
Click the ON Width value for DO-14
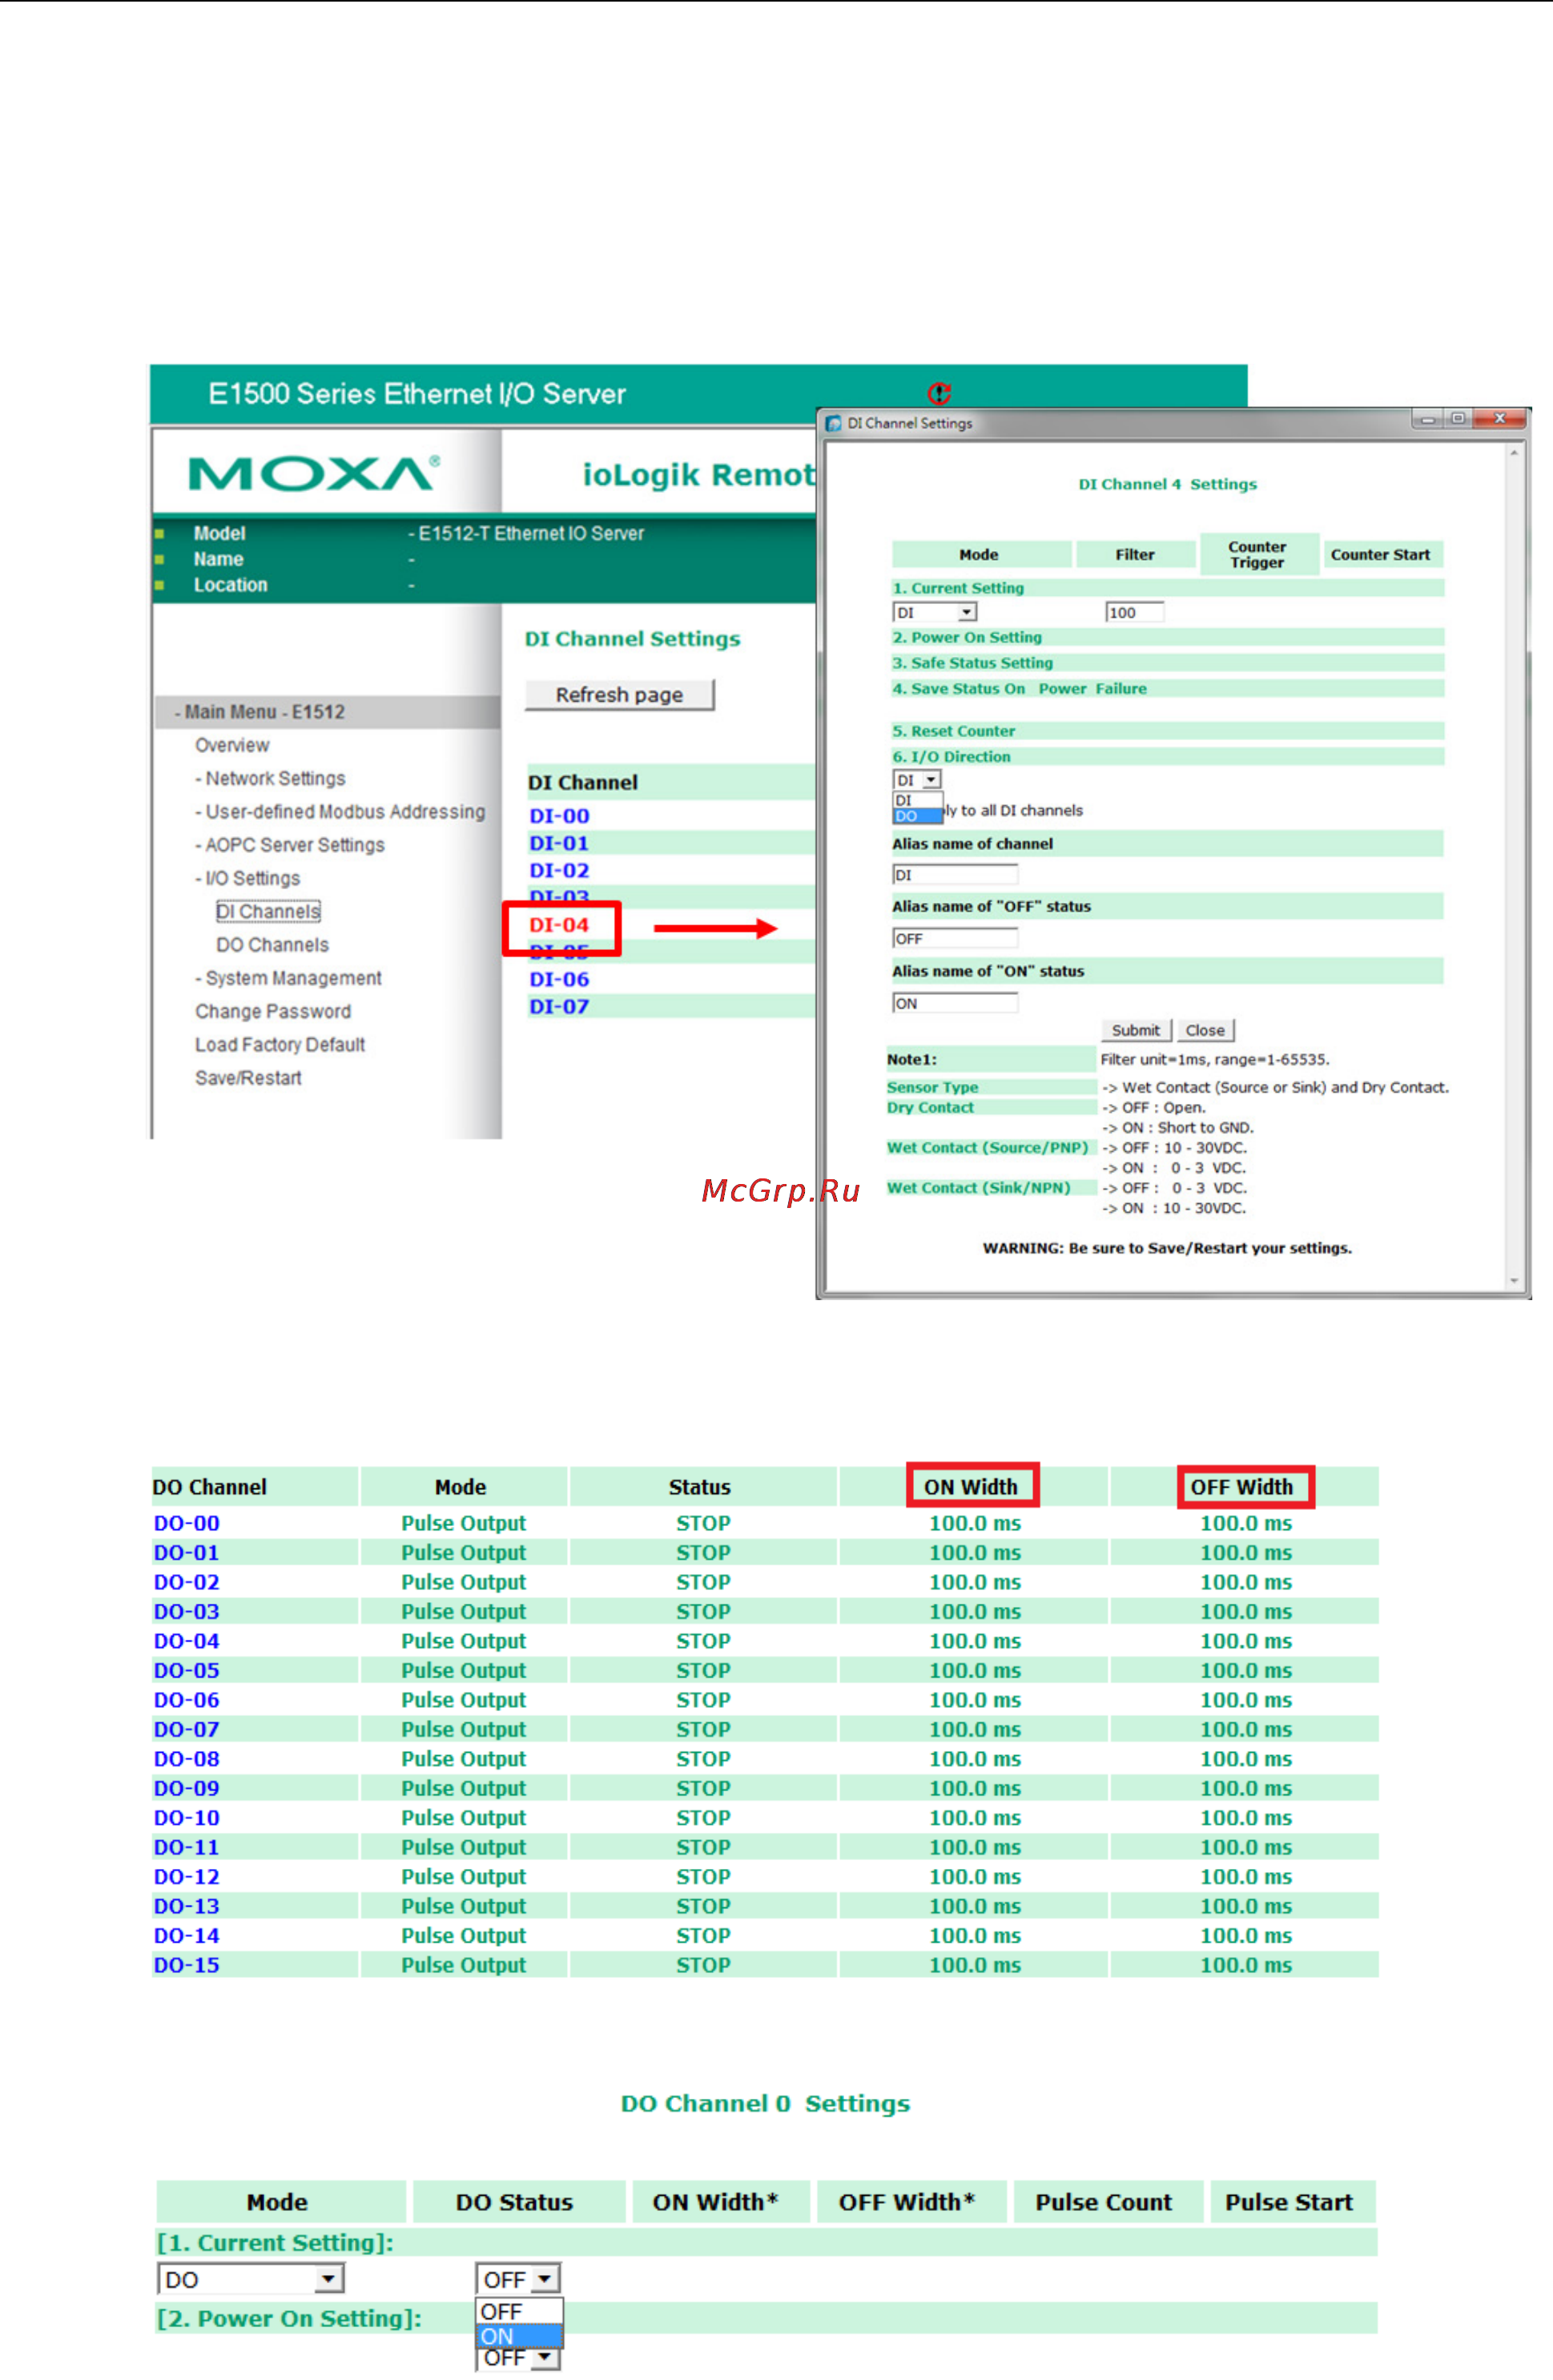(975, 1935)
